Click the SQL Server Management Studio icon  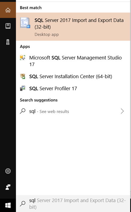(23, 58)
